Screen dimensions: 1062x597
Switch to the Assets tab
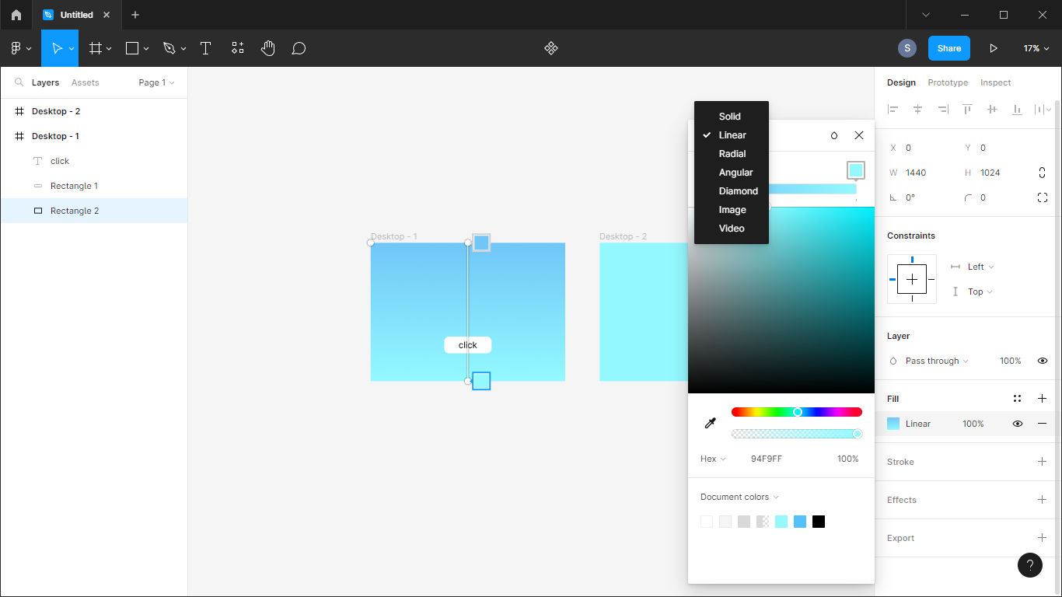[x=85, y=82]
